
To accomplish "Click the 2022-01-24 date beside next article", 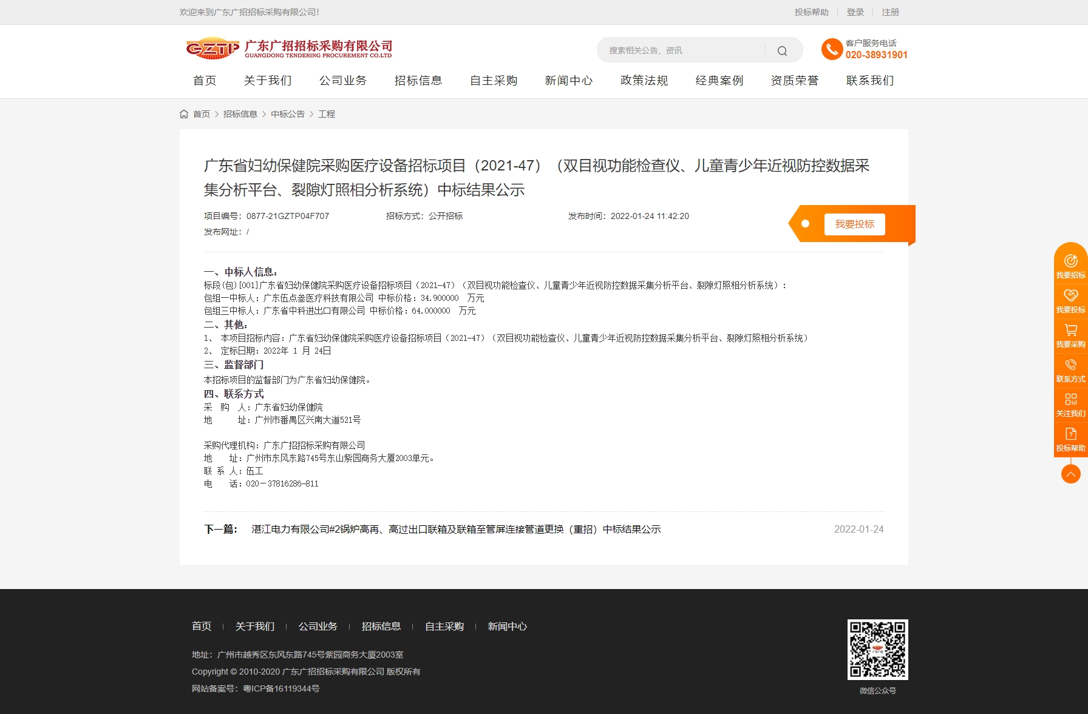I will click(858, 530).
